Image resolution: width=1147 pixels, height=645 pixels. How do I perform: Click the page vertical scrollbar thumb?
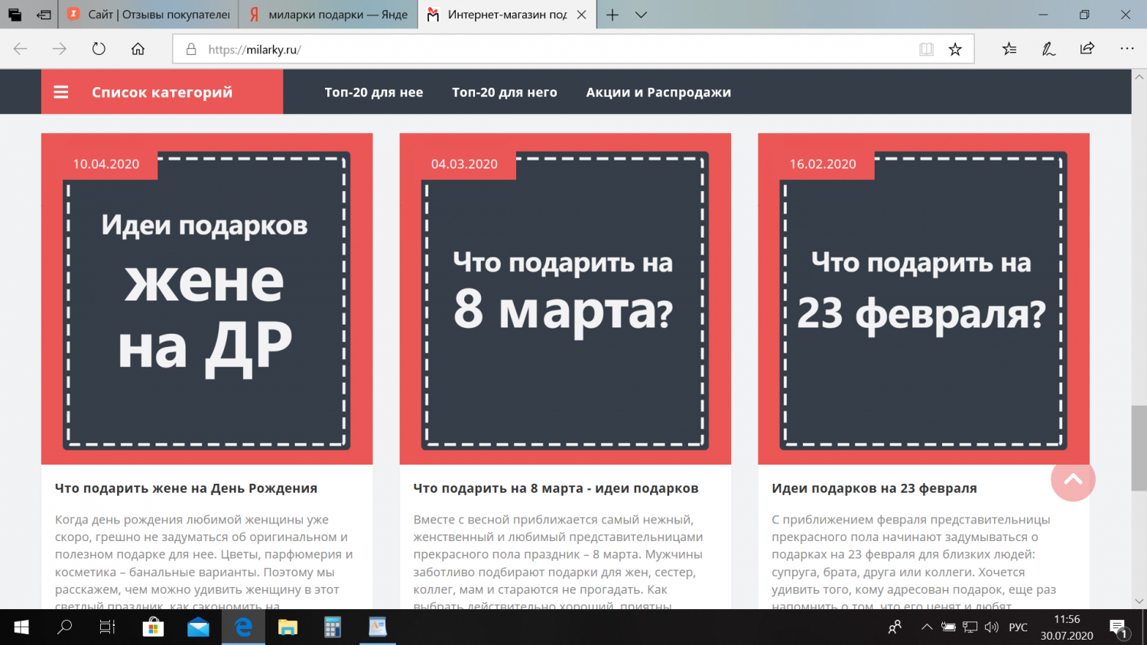[x=1139, y=449]
